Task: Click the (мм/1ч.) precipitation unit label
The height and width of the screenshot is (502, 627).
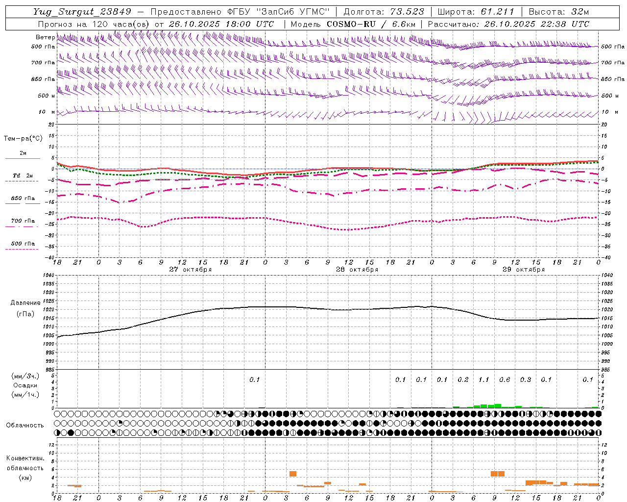Action: coord(25,395)
